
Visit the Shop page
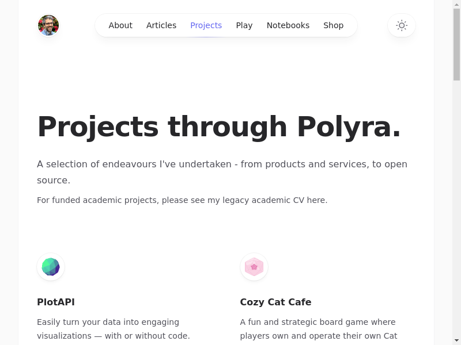click(333, 25)
